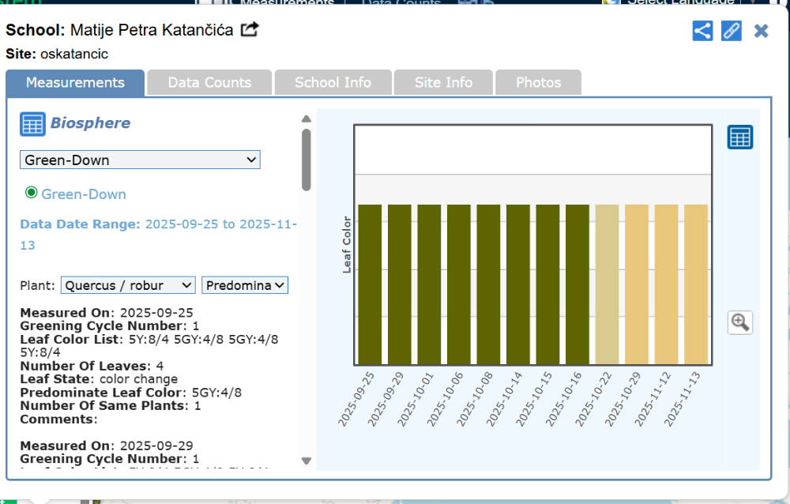Screen dimensions: 790x504
Task: Open the Site Info tab
Action: [443, 83]
